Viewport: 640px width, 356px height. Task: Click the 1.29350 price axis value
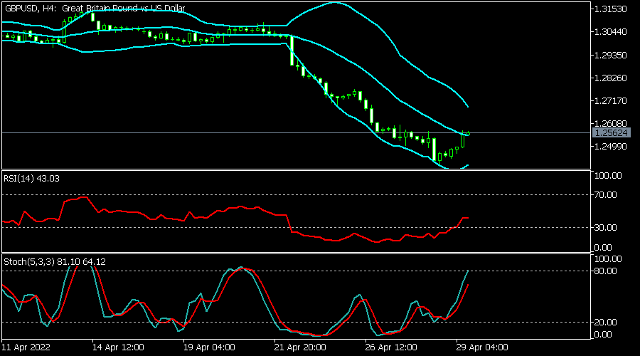pos(611,55)
